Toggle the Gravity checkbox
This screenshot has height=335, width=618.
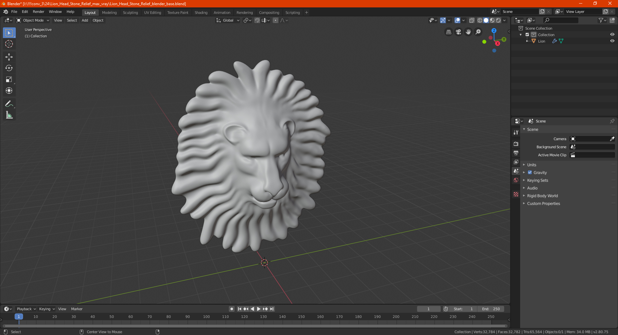pyautogui.click(x=530, y=172)
